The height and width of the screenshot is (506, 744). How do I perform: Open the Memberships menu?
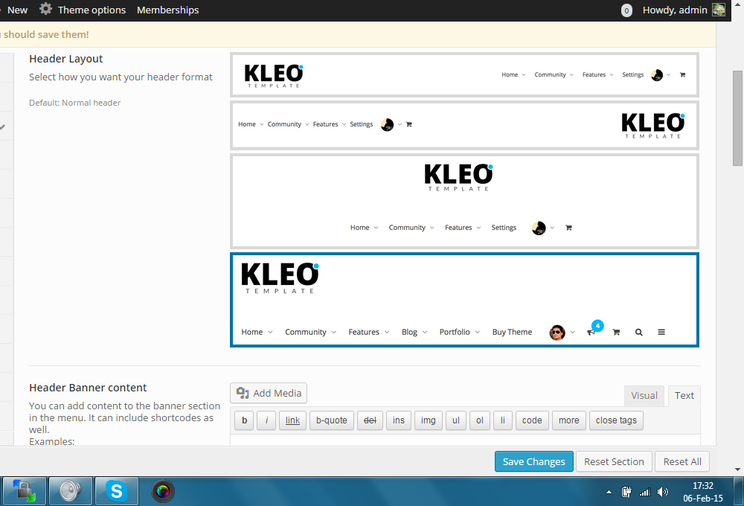coord(167,10)
